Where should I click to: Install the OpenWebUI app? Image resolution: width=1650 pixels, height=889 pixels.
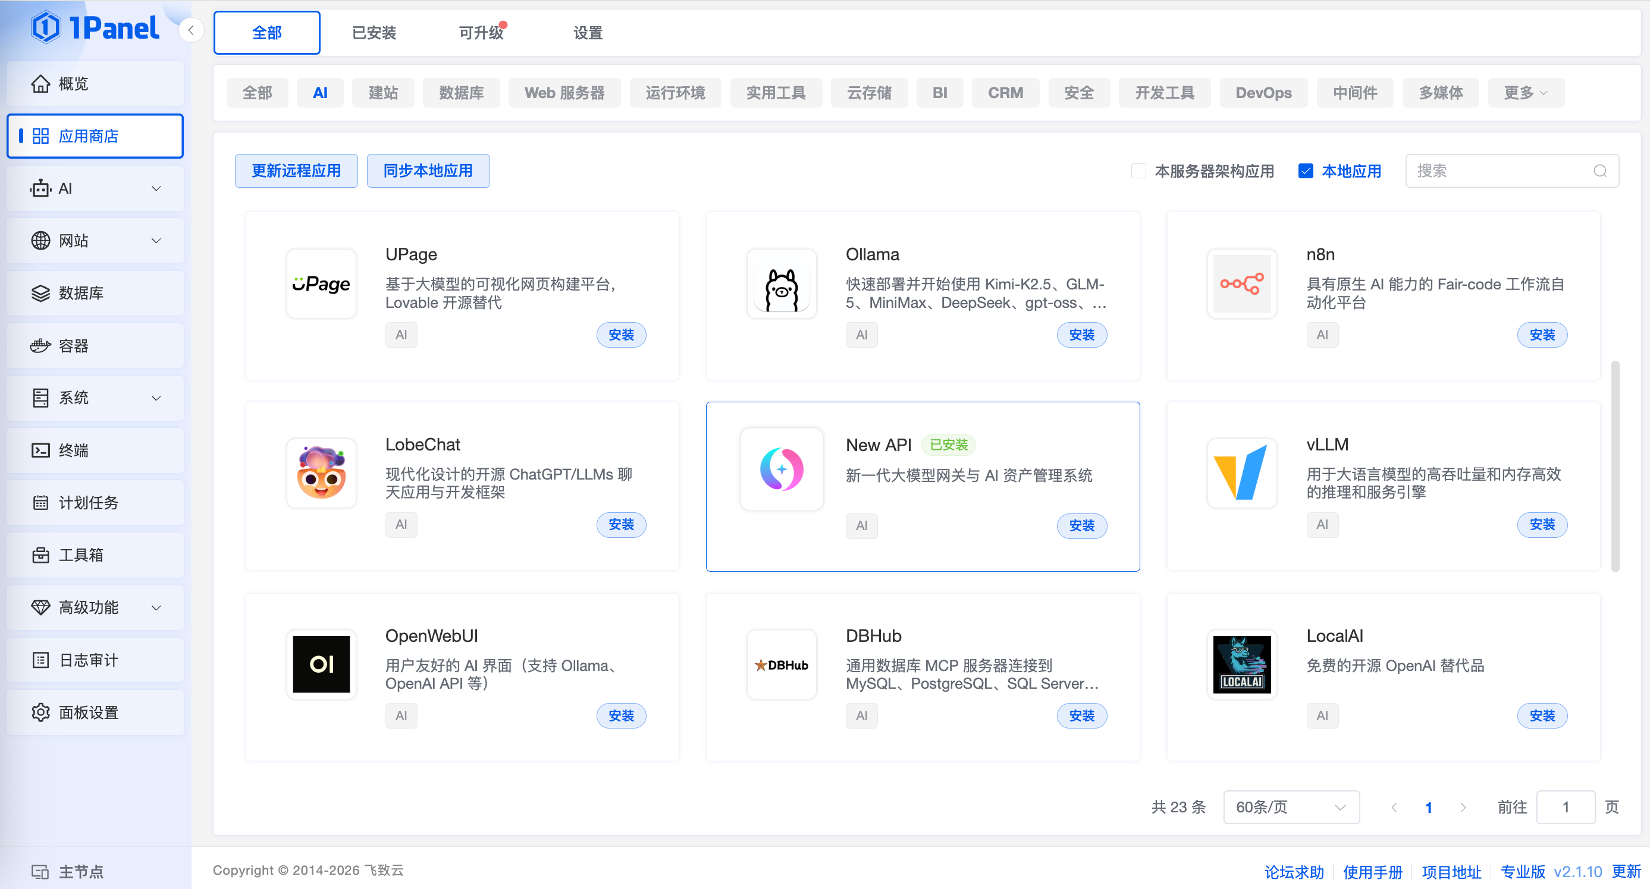pyautogui.click(x=620, y=715)
